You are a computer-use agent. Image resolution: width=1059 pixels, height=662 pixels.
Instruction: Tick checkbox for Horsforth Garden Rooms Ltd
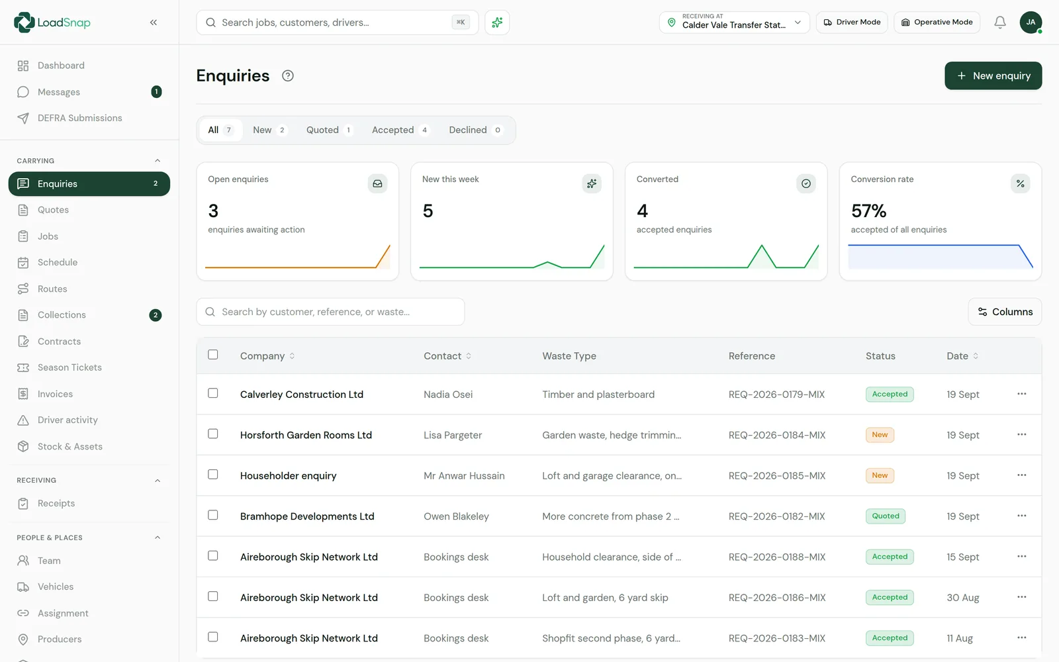pyautogui.click(x=213, y=434)
